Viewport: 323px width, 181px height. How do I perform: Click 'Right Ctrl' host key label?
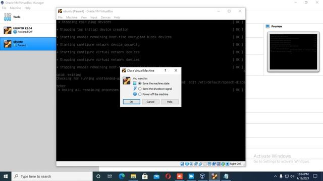235,164
